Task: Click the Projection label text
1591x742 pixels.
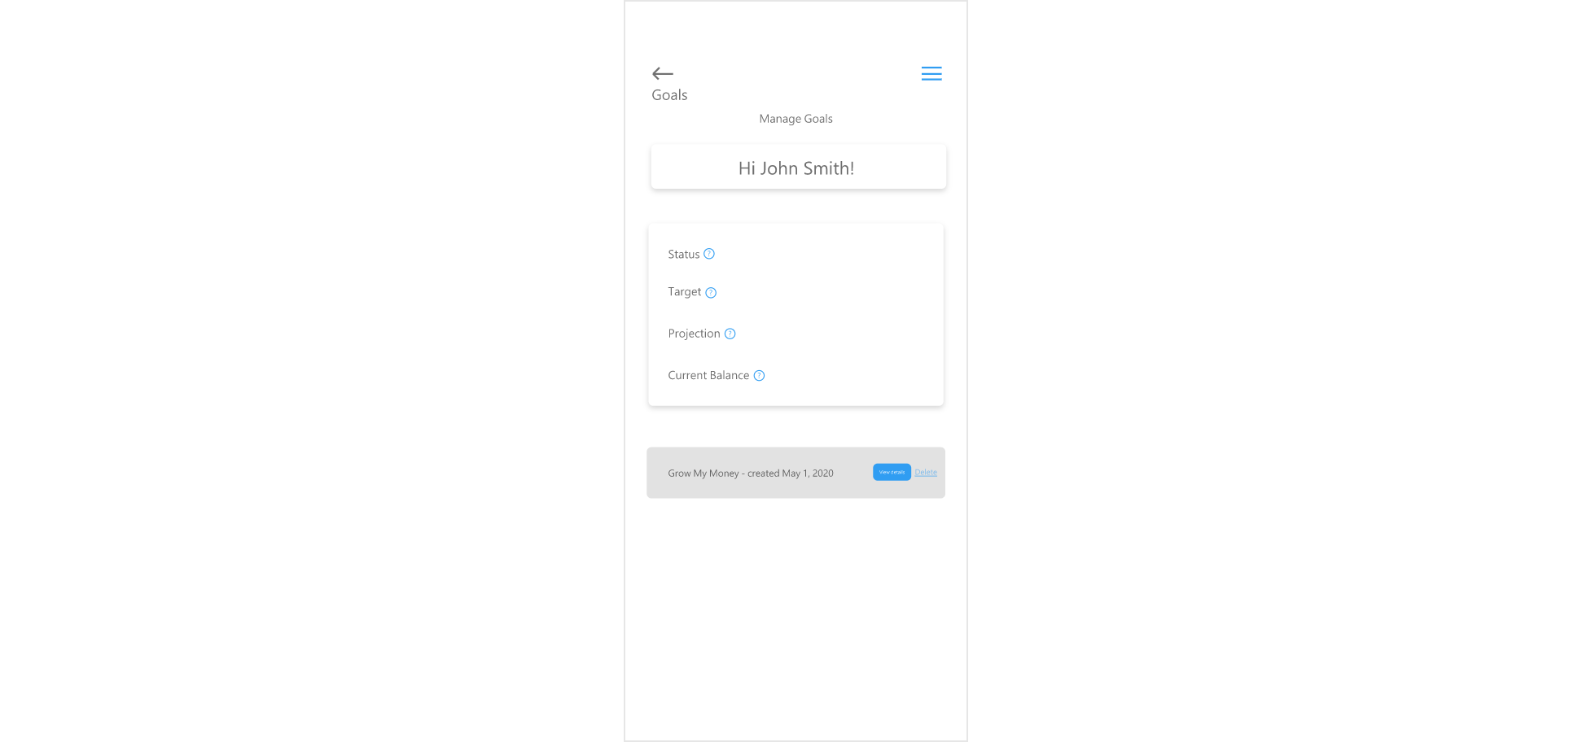Action: (x=694, y=334)
